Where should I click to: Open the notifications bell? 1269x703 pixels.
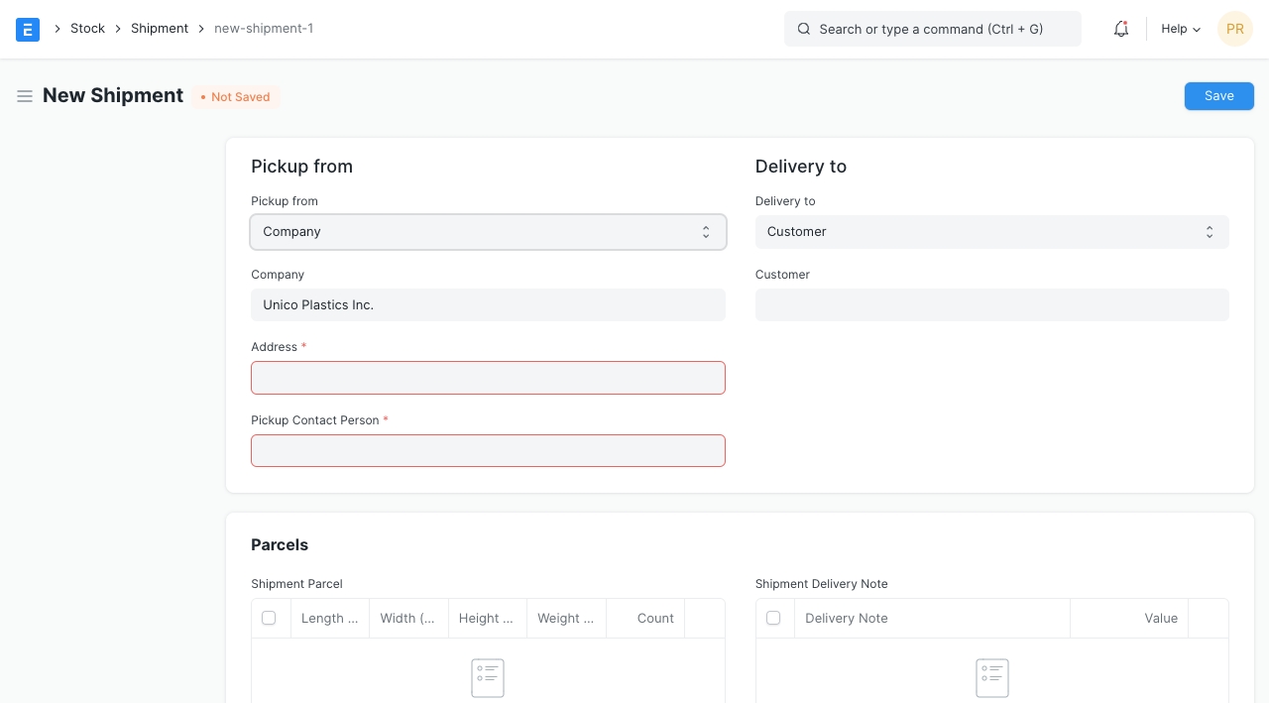(x=1121, y=29)
